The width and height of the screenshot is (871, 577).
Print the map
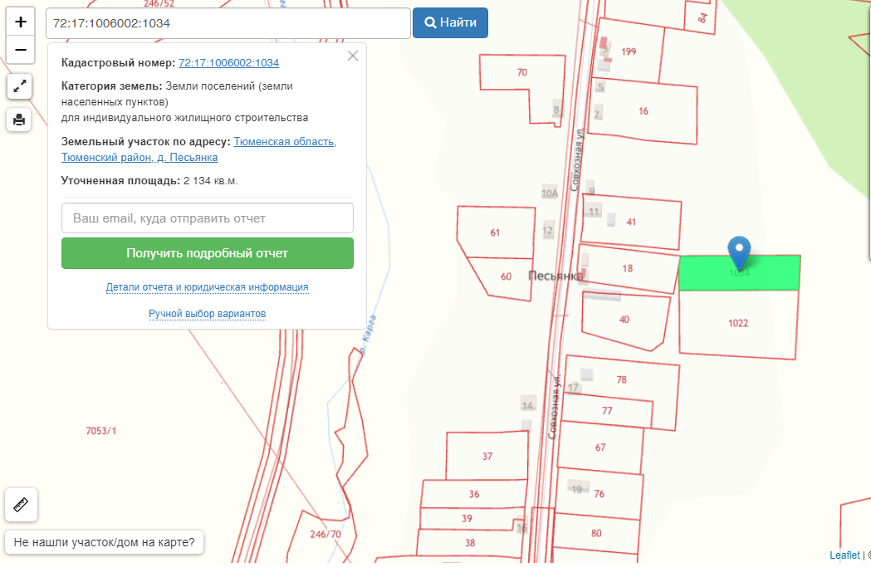20,120
